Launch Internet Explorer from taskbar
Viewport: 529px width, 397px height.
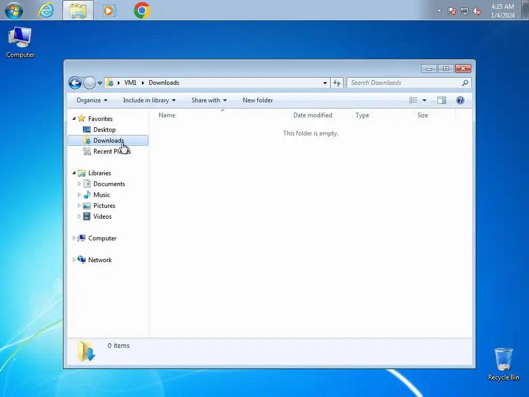pyautogui.click(x=46, y=10)
